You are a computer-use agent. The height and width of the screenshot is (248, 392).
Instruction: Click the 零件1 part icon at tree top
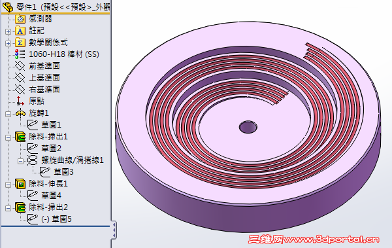click(7, 7)
